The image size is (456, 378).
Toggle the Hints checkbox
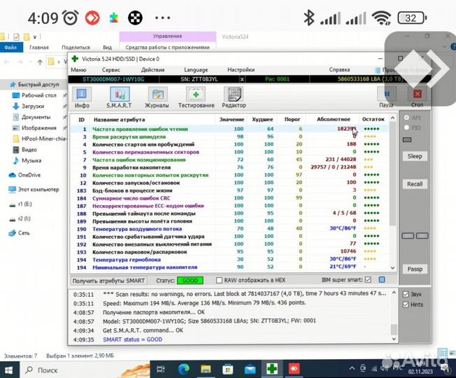(x=406, y=304)
